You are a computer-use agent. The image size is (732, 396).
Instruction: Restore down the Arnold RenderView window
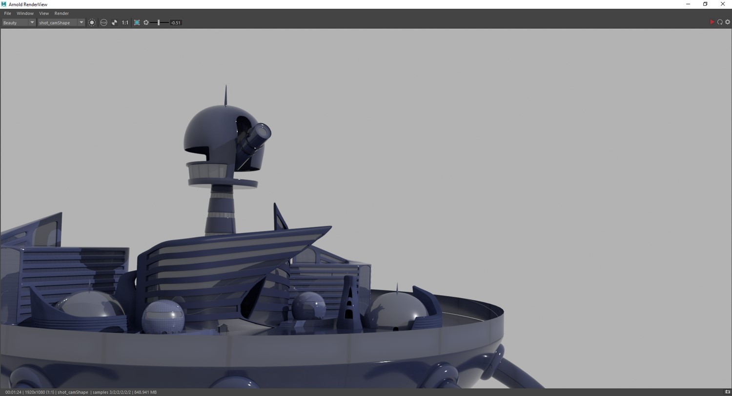[705, 4]
